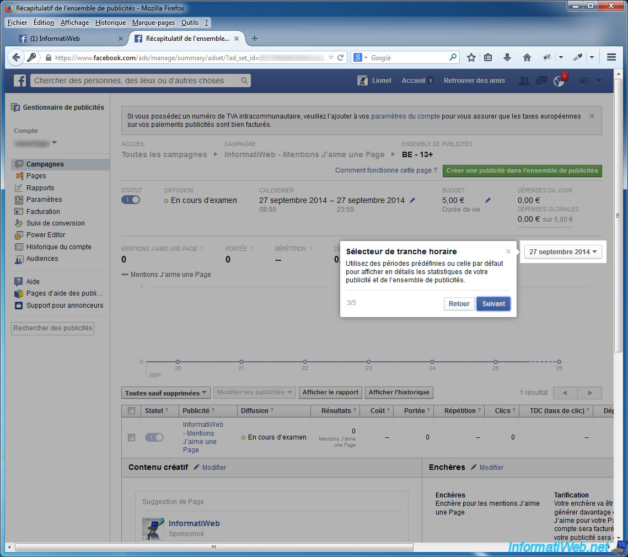Open the Marque-pages menu
This screenshot has width=628, height=557.
153,23
